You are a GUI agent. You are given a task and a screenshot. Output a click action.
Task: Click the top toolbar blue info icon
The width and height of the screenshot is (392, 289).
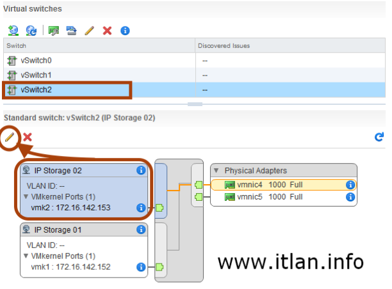tap(125, 30)
